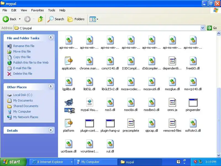Toggle the Folders pane
Viewport: 221px width, 166px height.
click(76, 19)
